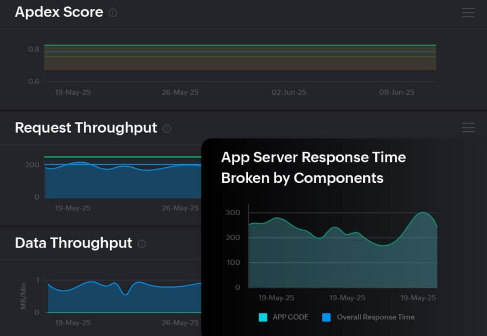Screen dimensions: 487x336
Task: Click the Apdex Score heading
Action: (59, 12)
